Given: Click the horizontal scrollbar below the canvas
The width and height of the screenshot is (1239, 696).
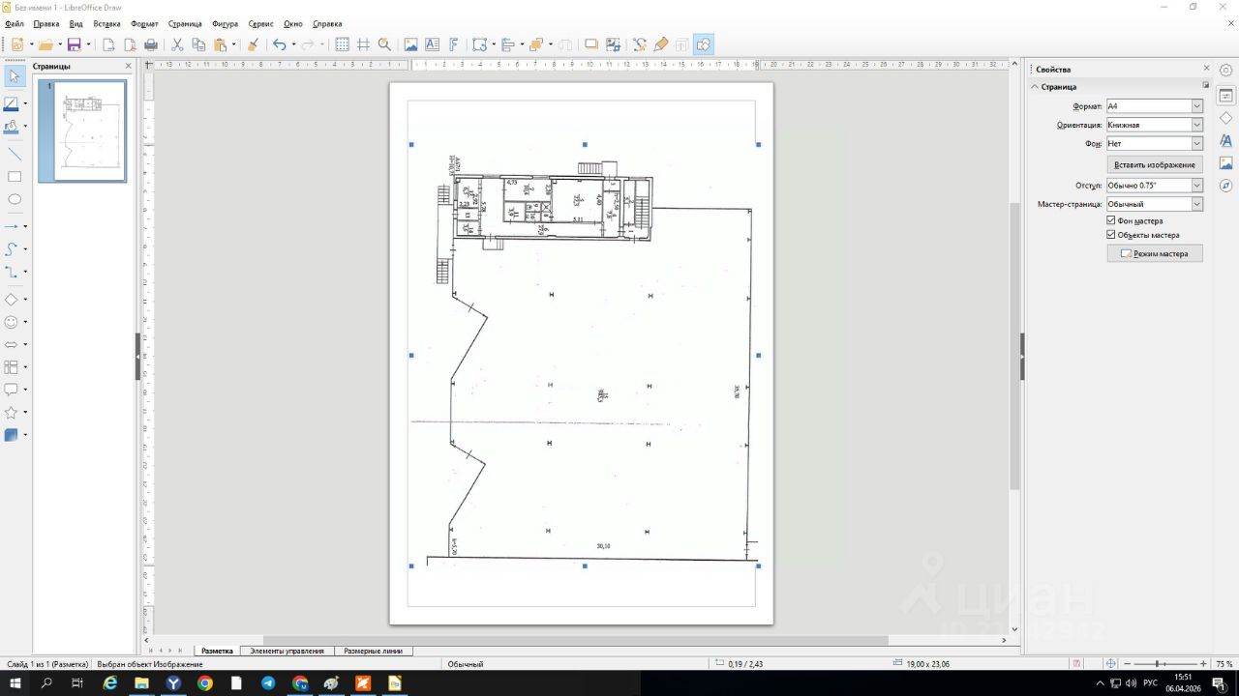Looking at the screenshot, I should click(x=576, y=640).
